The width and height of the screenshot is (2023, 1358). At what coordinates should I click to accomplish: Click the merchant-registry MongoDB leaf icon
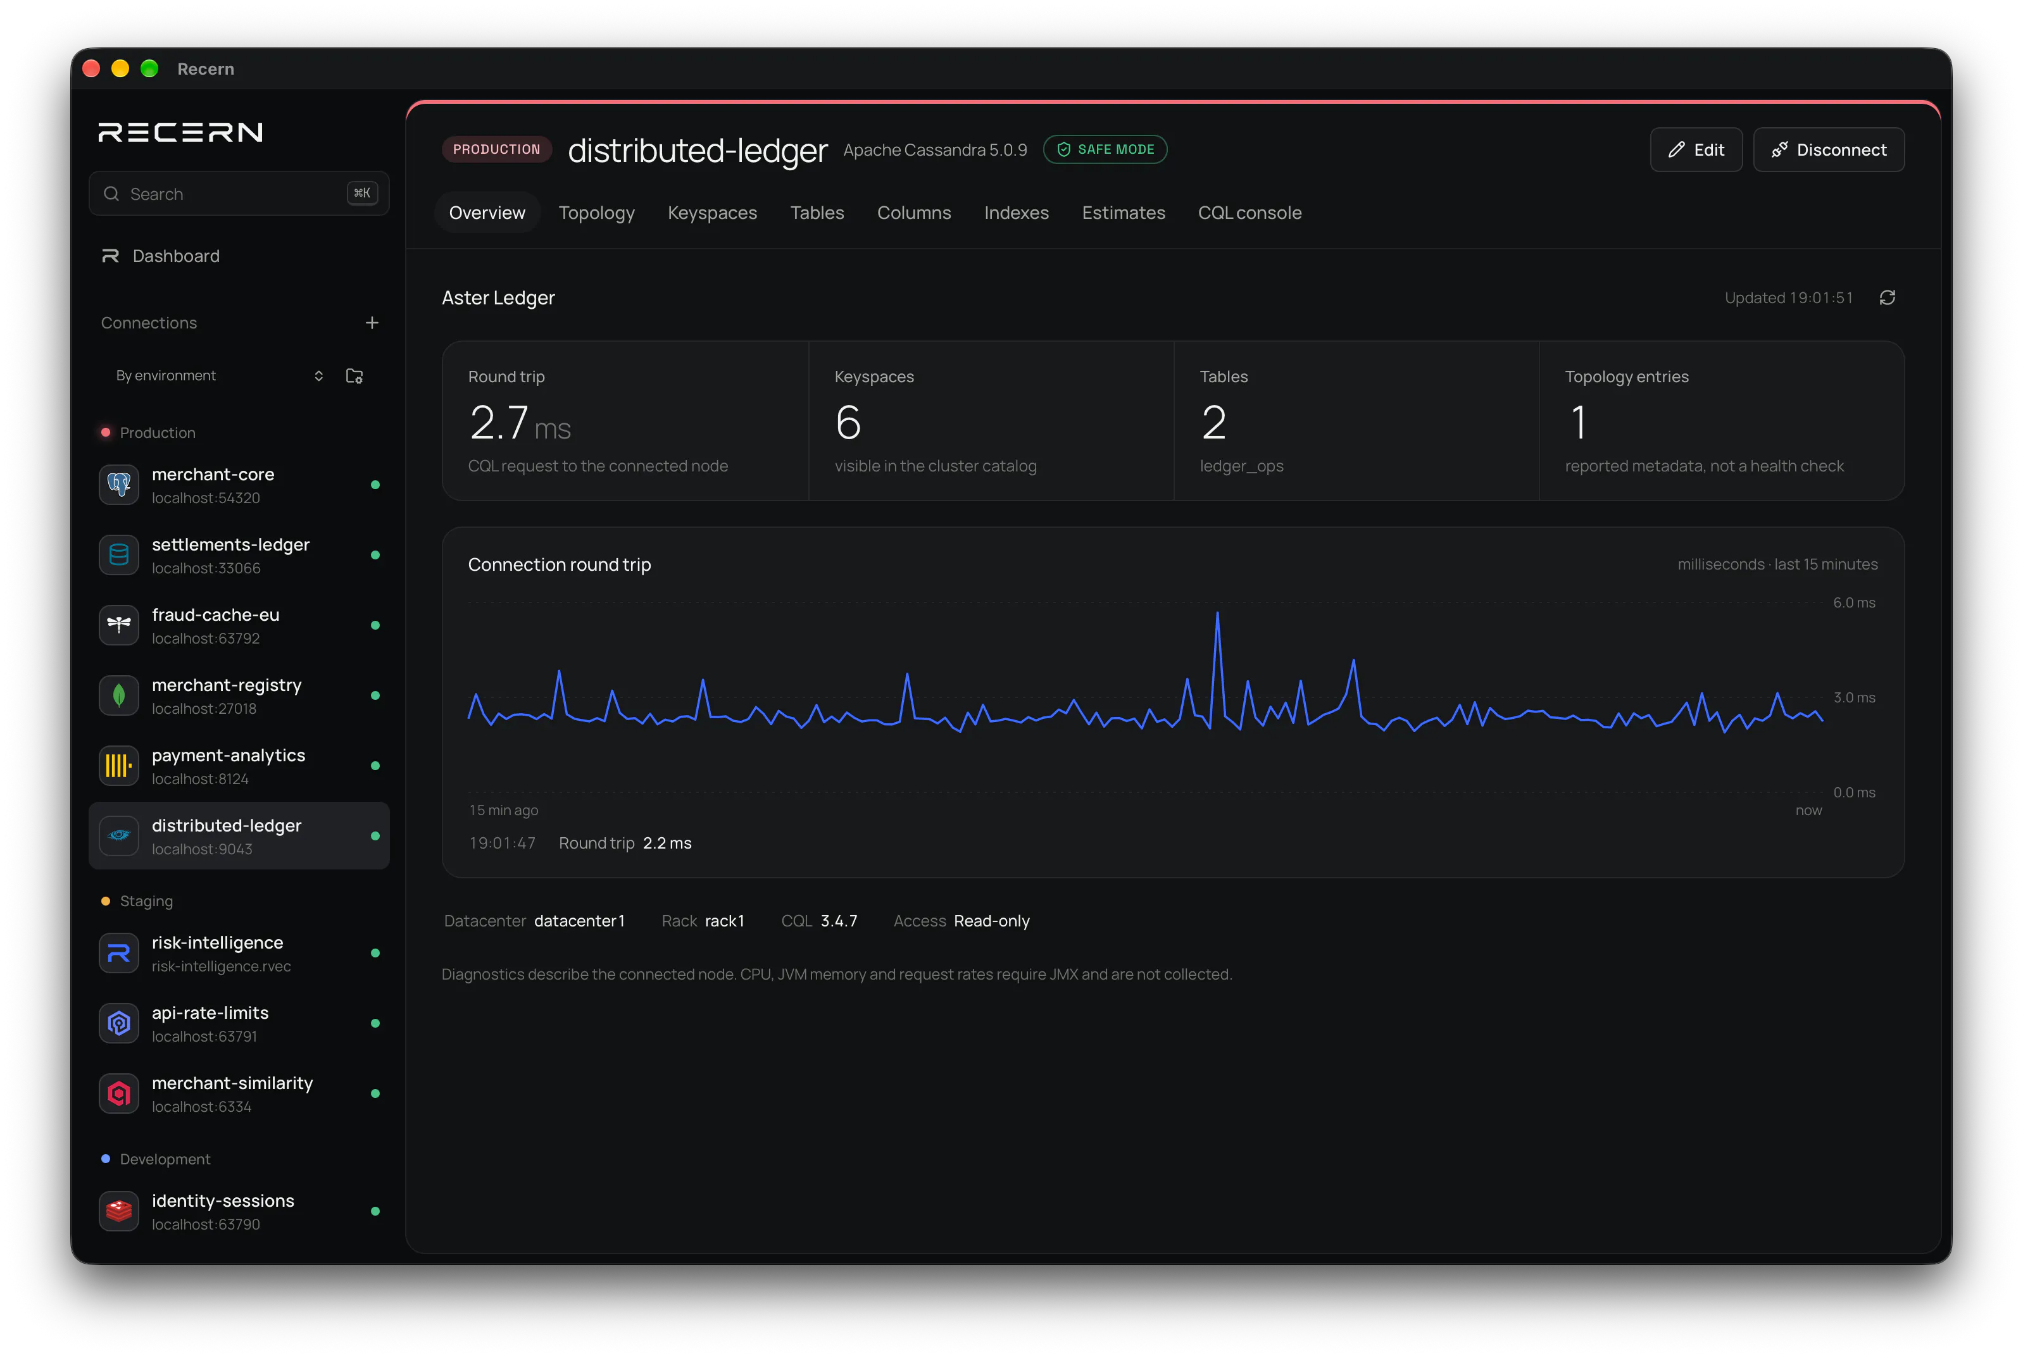pyautogui.click(x=119, y=695)
